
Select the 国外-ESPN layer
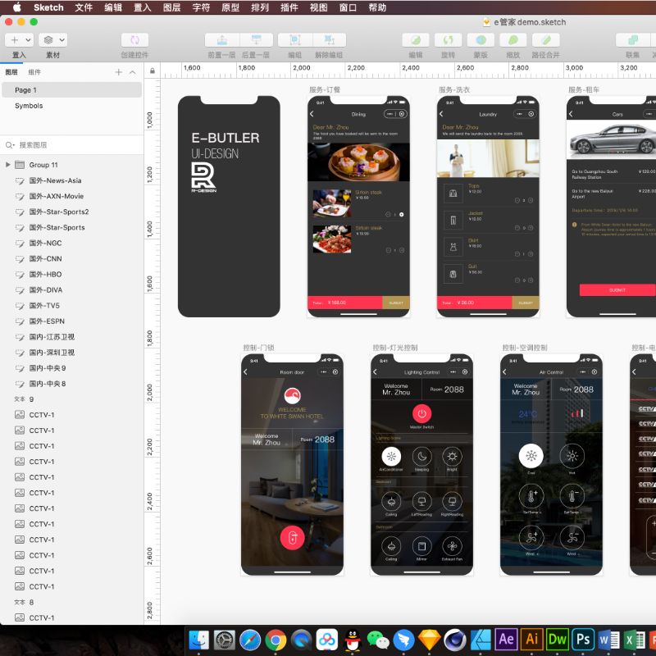click(72, 321)
